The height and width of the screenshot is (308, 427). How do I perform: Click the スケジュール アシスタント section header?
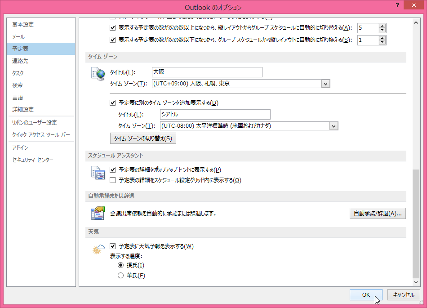[245, 156]
